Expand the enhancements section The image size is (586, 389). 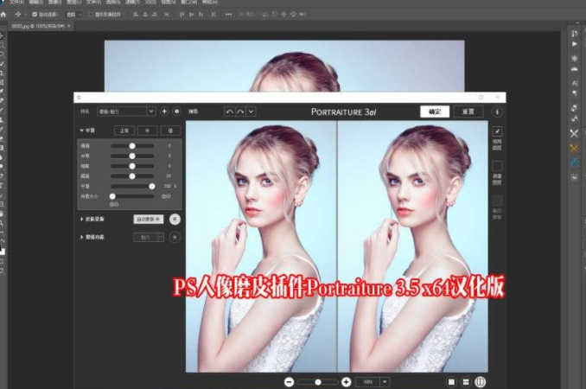82,237
